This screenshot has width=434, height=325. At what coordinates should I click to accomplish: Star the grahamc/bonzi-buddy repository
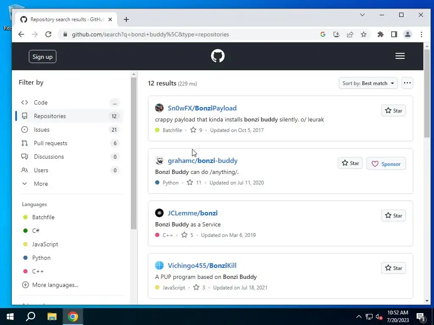tap(350, 163)
